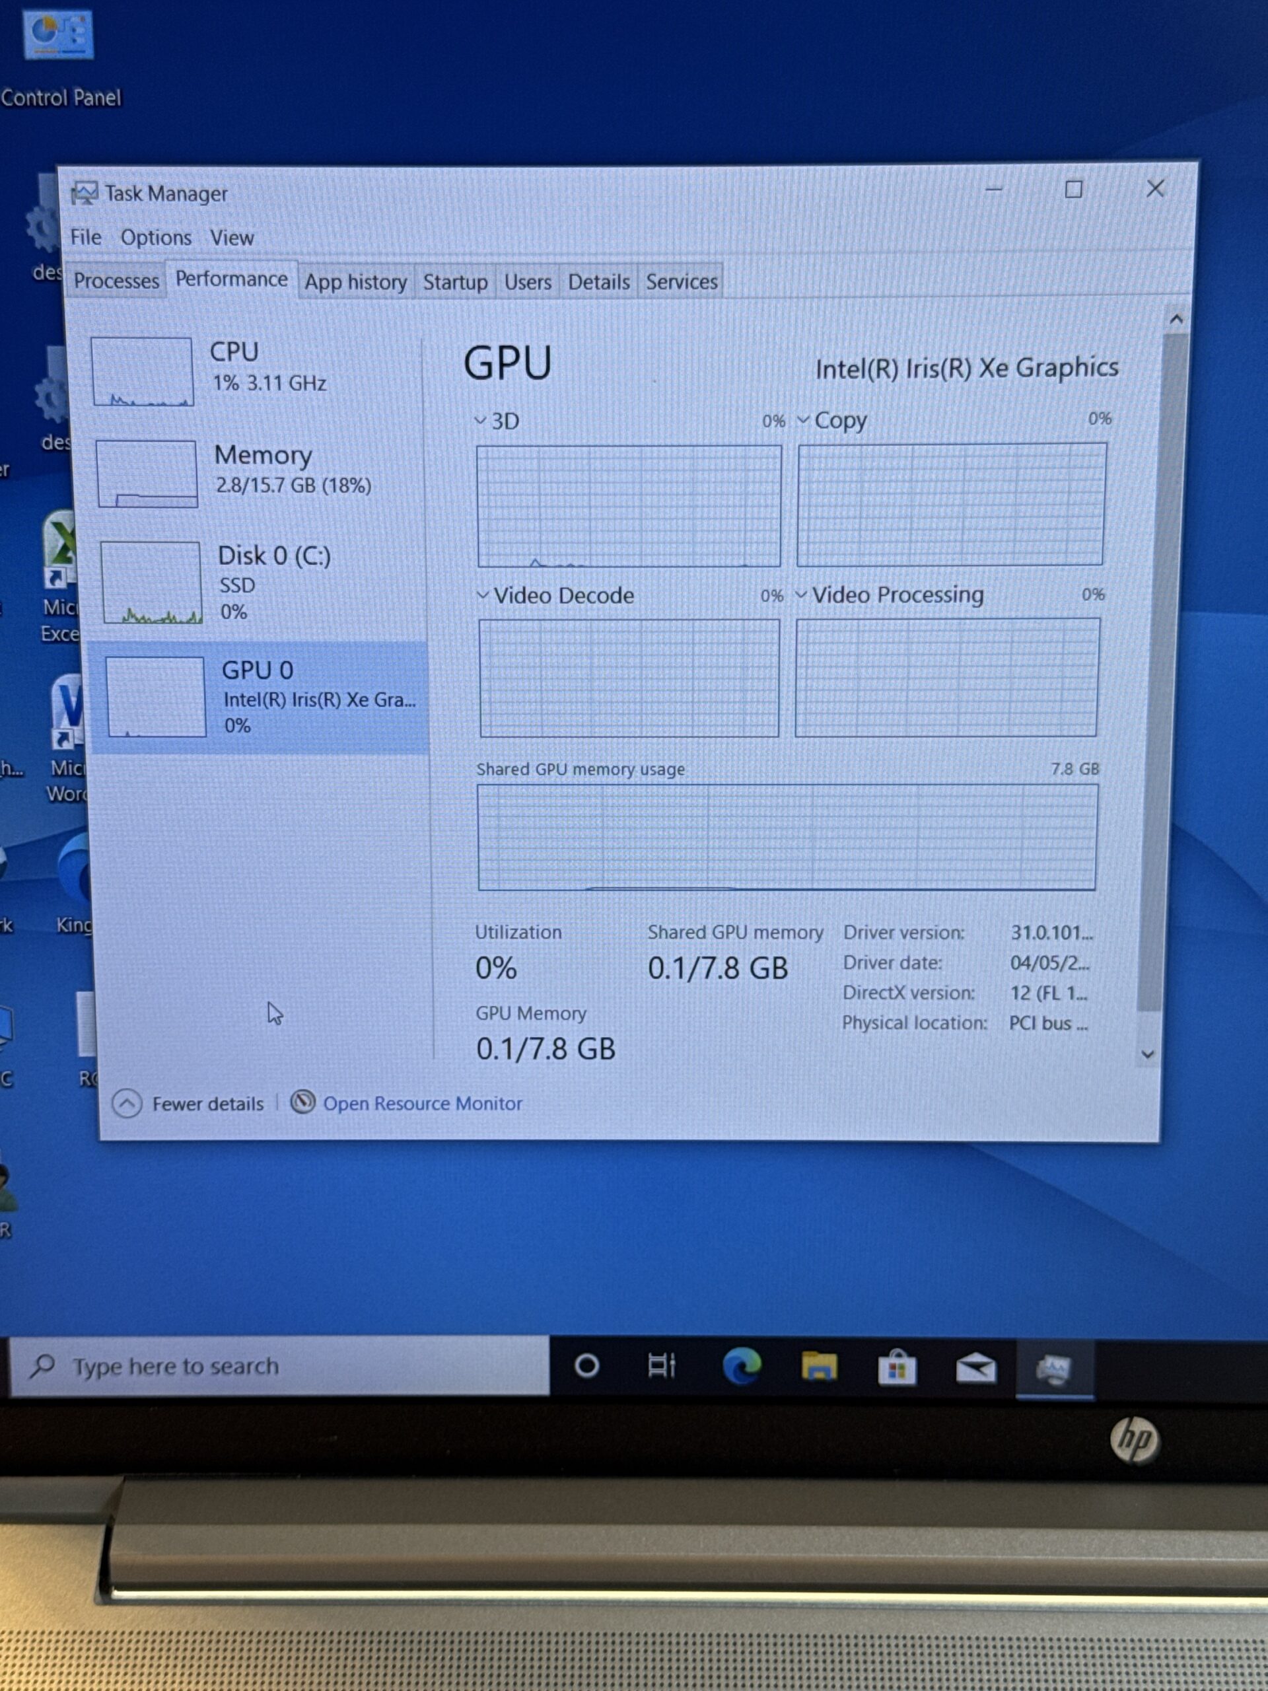
Task: Click the Resource Monitor gauge icon
Action: tap(302, 1102)
